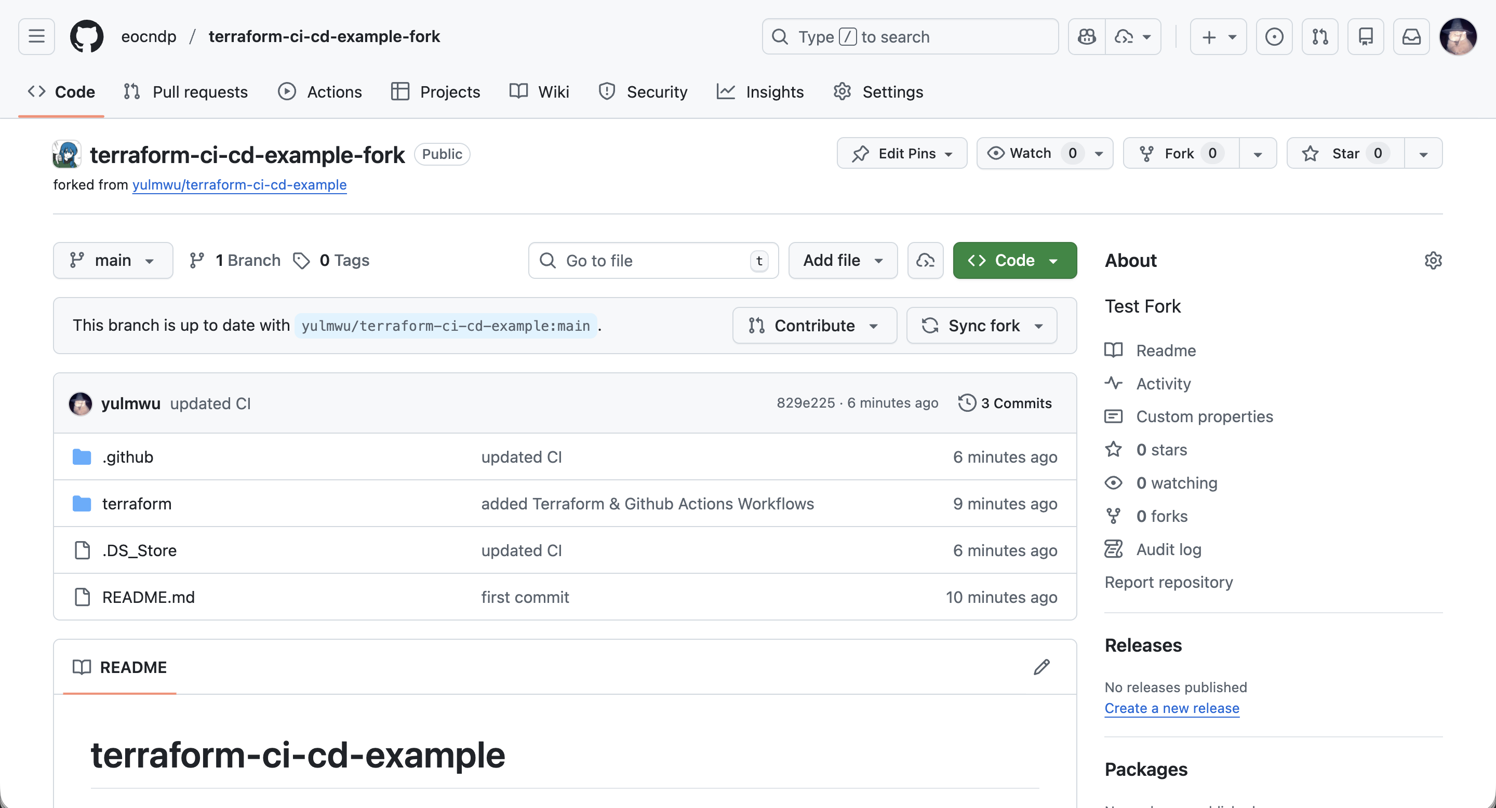
Task: Expand the main branch dropdown
Action: [113, 261]
